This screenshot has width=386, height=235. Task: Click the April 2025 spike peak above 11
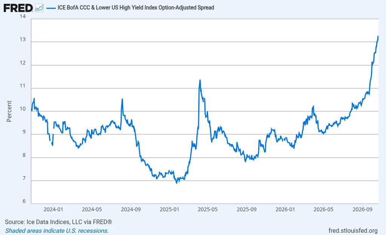pyautogui.click(x=200, y=80)
